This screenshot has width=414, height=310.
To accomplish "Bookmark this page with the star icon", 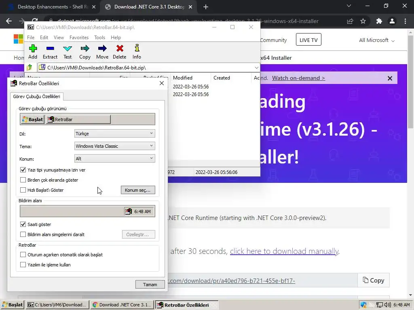I will [363, 21].
